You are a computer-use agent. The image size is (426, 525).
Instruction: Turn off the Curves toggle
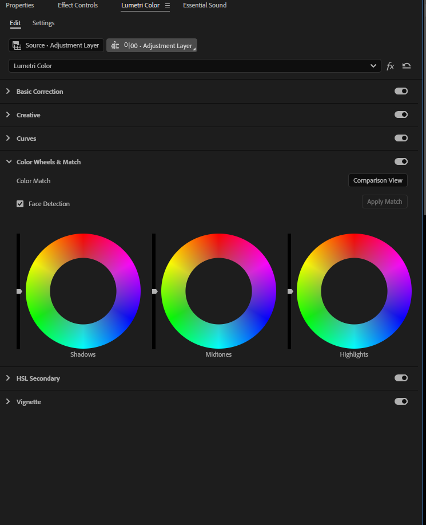click(x=401, y=138)
